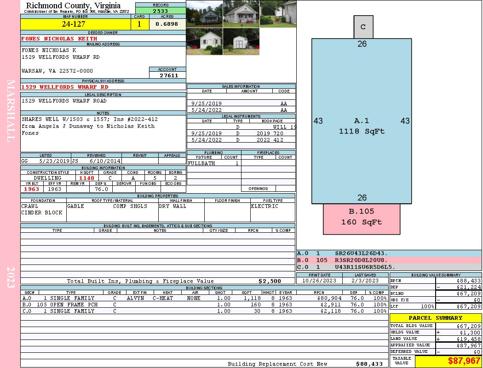Click the A.0 Single Family building section row
Viewport: 483px width, 368px height.
[x=204, y=298]
